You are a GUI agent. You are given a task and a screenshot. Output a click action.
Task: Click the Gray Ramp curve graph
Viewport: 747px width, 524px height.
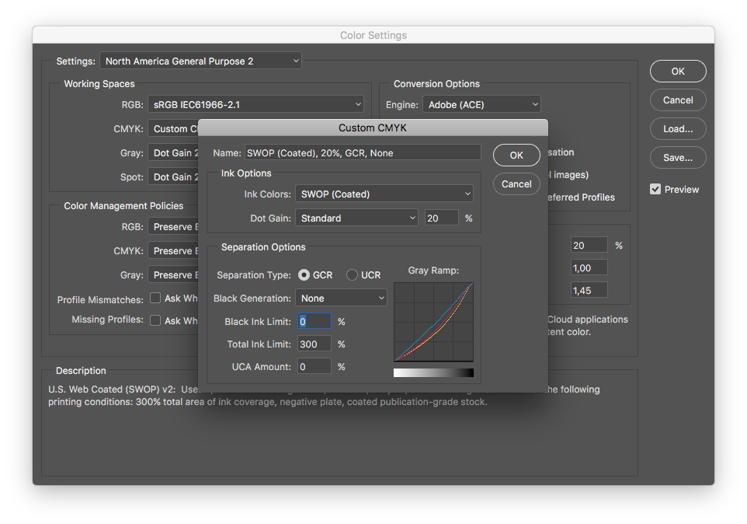click(x=433, y=322)
